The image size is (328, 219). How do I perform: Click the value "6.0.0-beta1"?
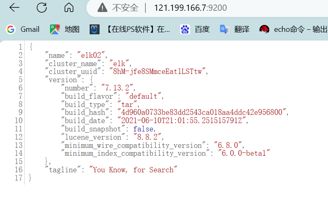pos(244,153)
